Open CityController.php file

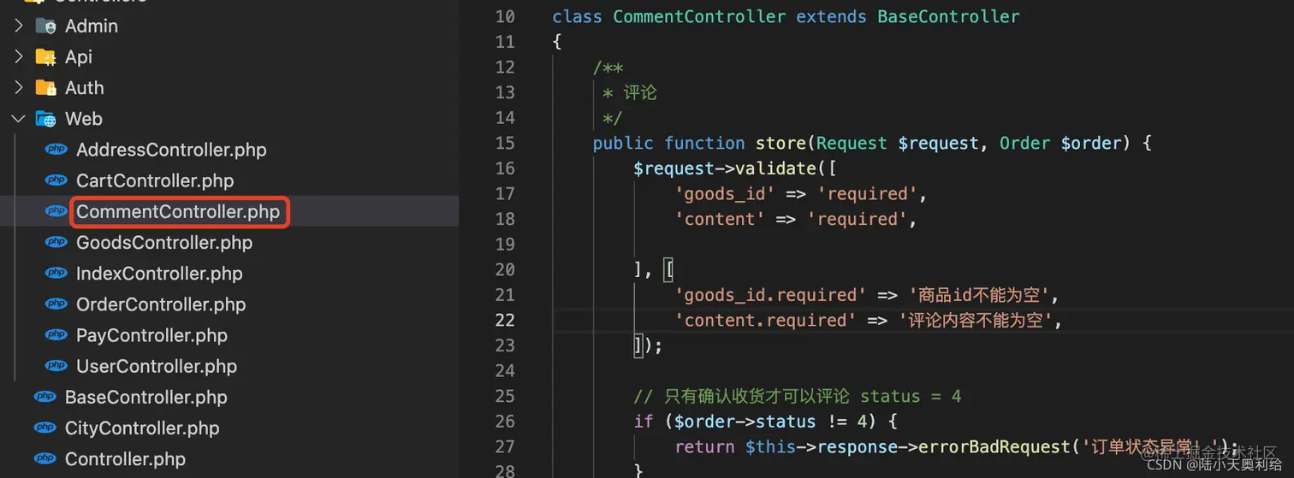click(x=142, y=428)
